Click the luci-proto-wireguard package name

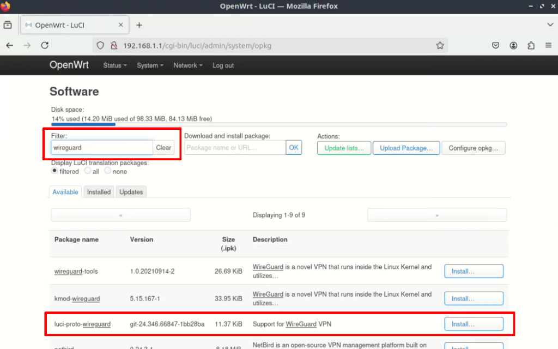[x=82, y=324]
